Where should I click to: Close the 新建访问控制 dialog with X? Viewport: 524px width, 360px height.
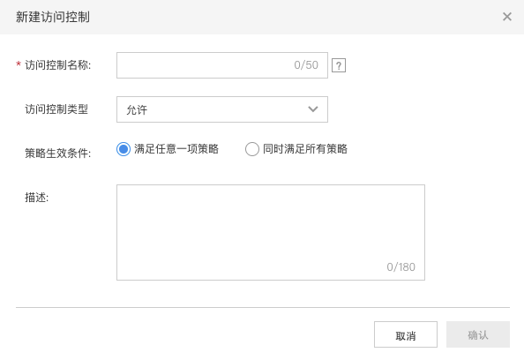pyautogui.click(x=507, y=17)
